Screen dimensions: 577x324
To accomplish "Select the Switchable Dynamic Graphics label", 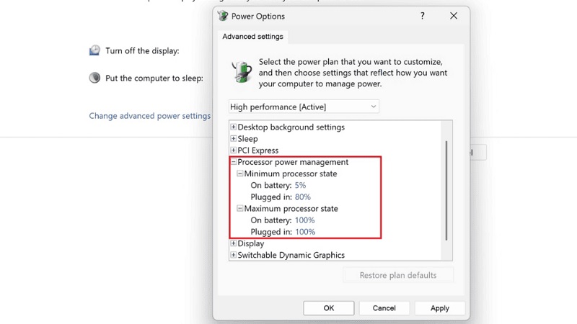I will click(291, 255).
